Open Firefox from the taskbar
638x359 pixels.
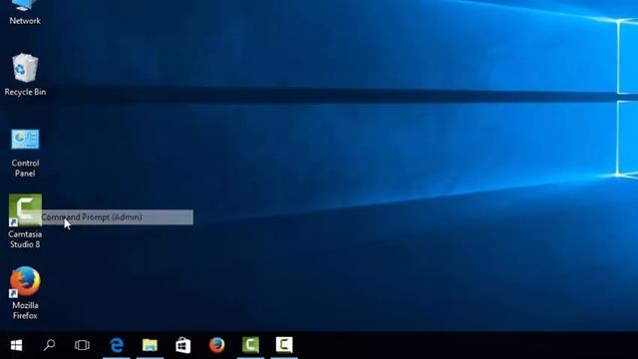tap(217, 345)
